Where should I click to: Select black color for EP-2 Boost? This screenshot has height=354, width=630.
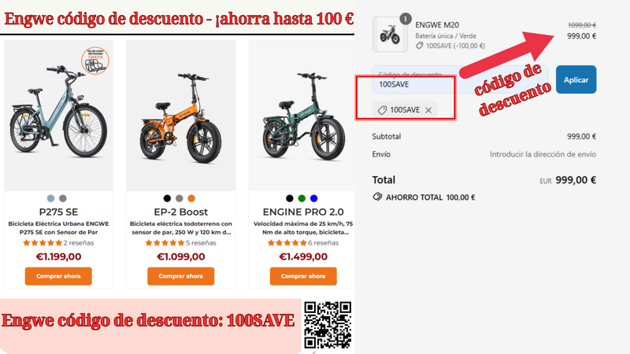(x=167, y=198)
